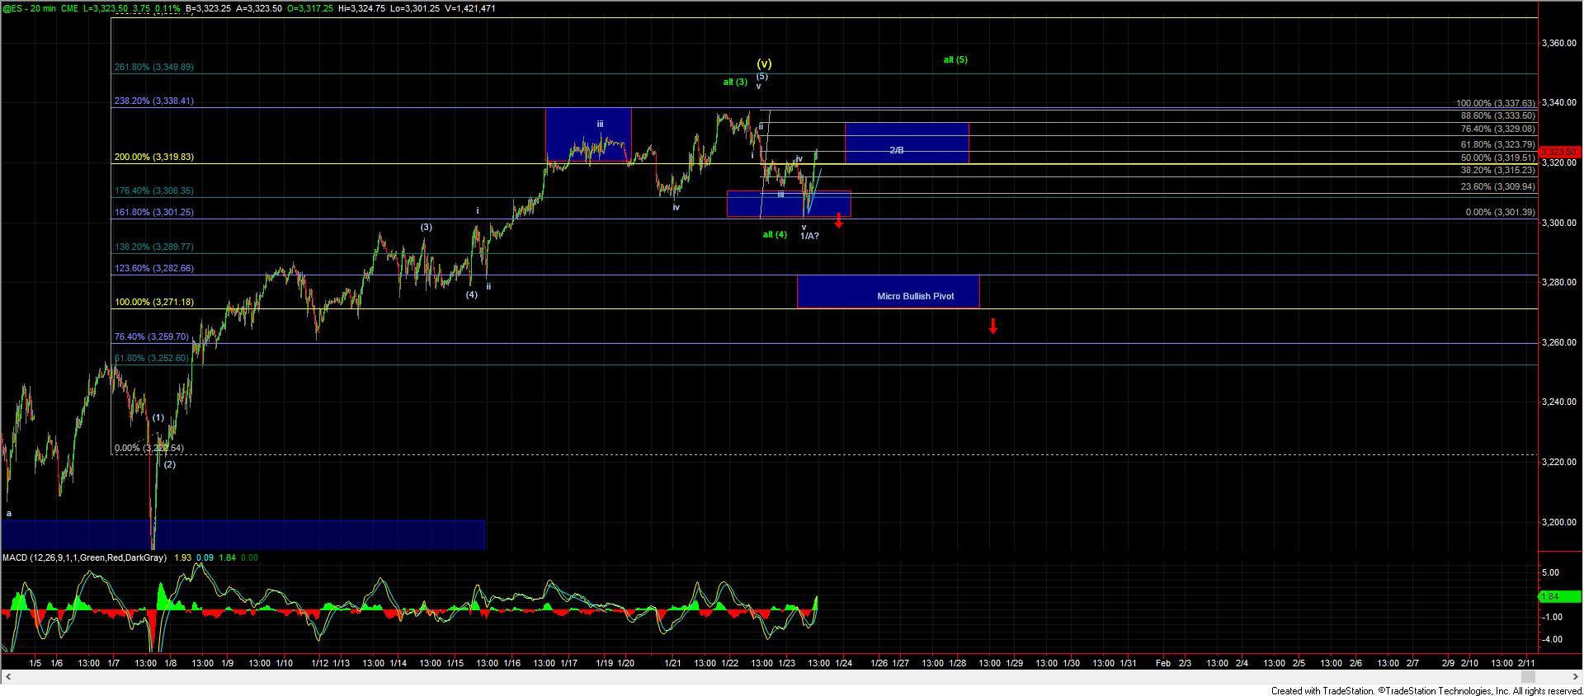This screenshot has height=696, width=1584.
Task: Select the (4) wave label
Action: (x=471, y=294)
